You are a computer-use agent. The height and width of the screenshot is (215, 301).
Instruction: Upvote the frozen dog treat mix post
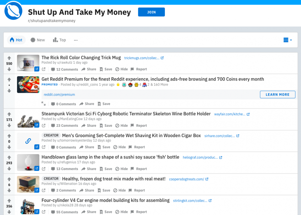pos(9,179)
